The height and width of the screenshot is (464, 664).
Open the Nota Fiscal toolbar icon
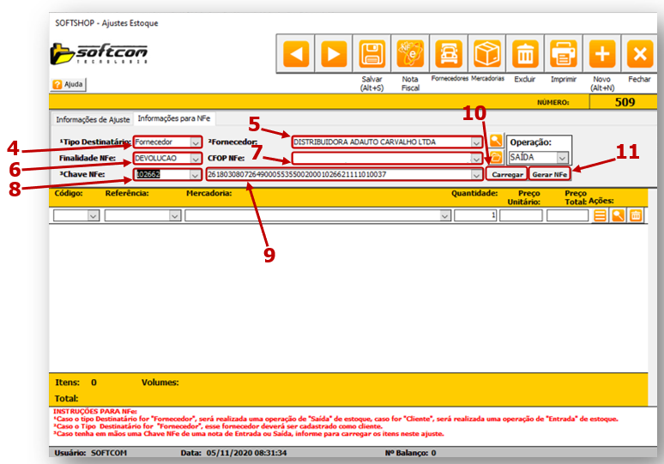point(410,55)
